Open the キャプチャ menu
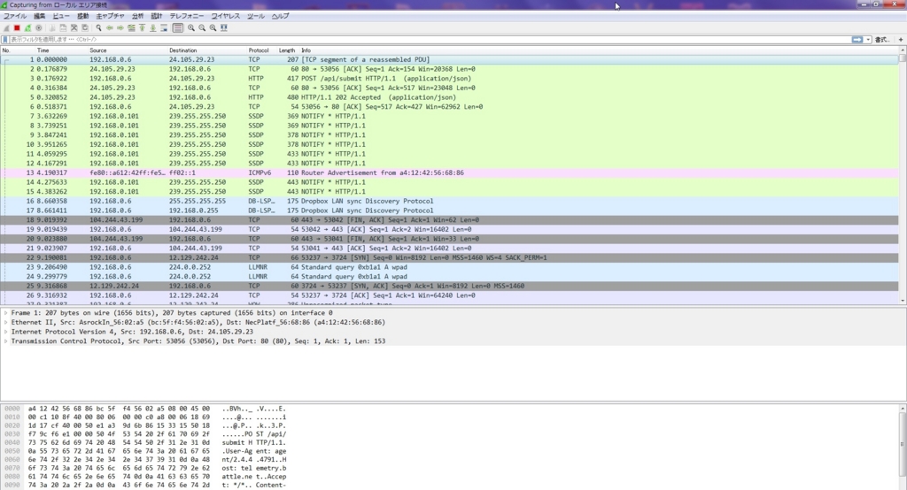907x490 pixels. click(110, 16)
